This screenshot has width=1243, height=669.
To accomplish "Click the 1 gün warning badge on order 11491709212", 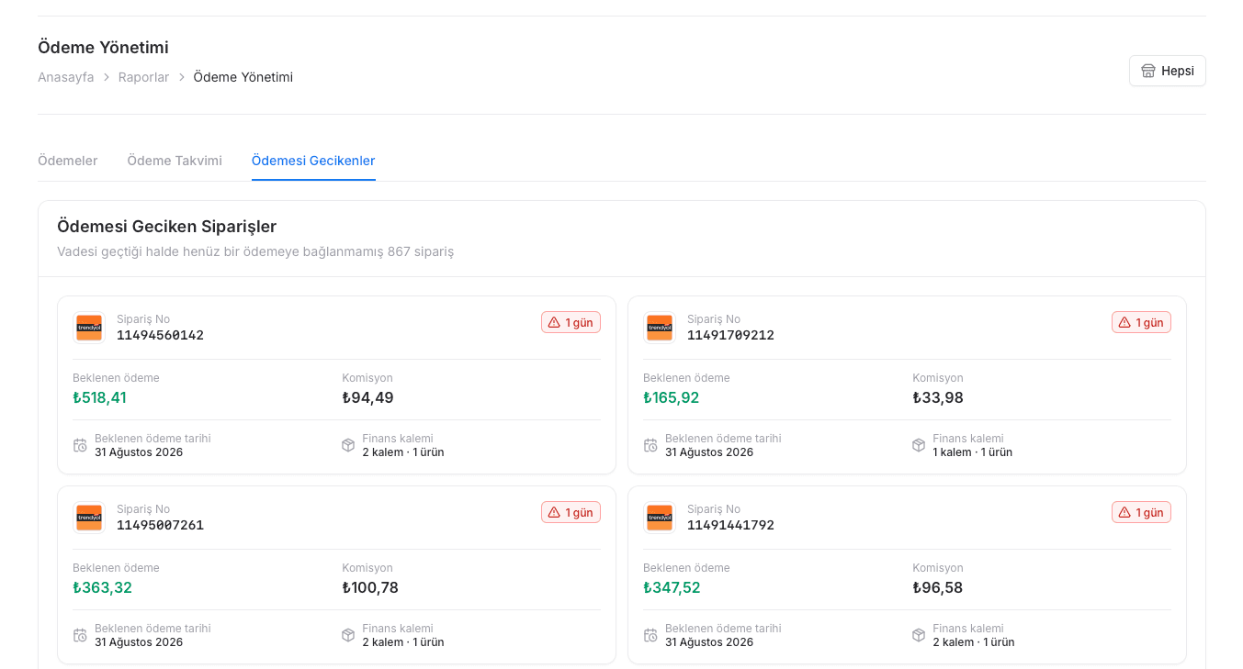I will pos(1141,322).
